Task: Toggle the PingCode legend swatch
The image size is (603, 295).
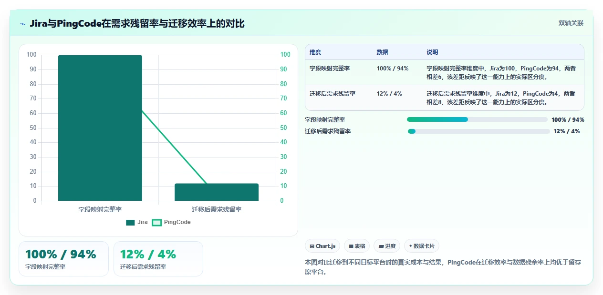Action: tap(156, 222)
